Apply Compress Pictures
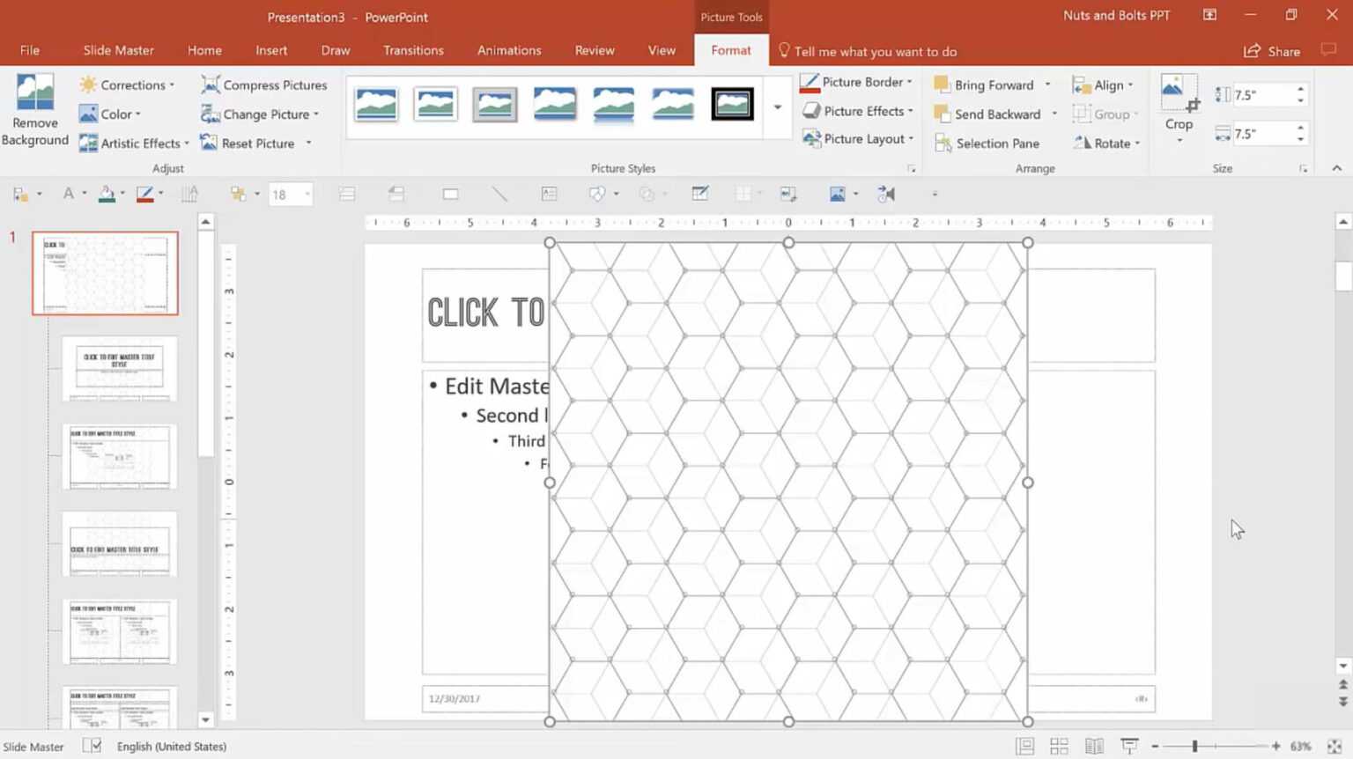 [263, 85]
